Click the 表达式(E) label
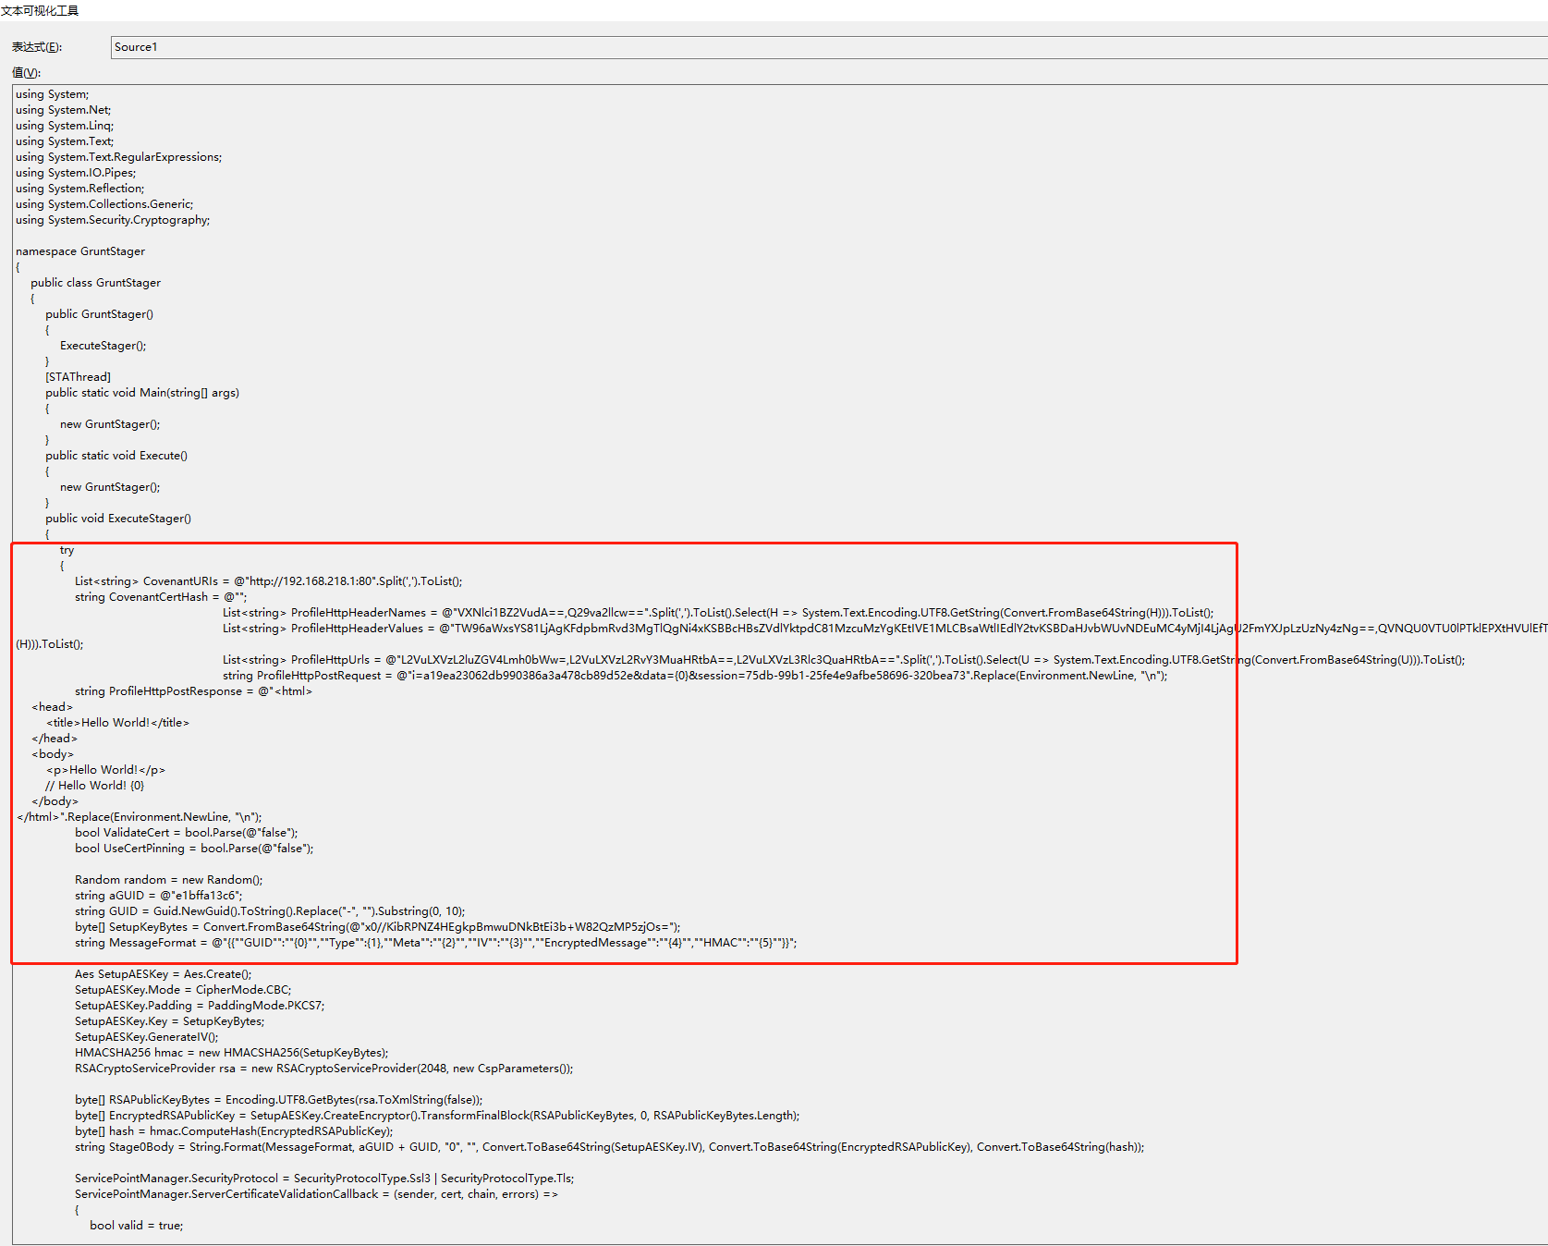The image size is (1548, 1246). click(37, 47)
